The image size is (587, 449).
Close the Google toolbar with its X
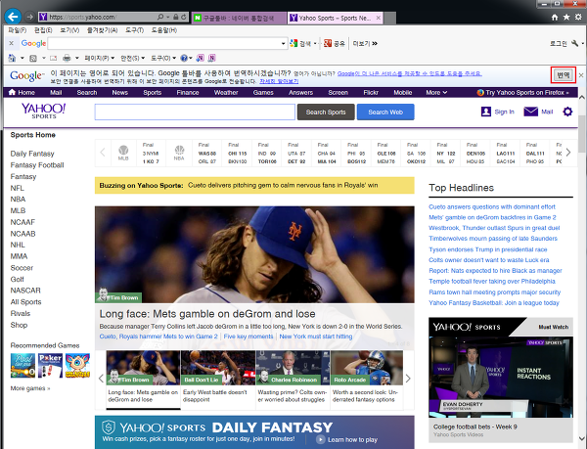click(11, 43)
